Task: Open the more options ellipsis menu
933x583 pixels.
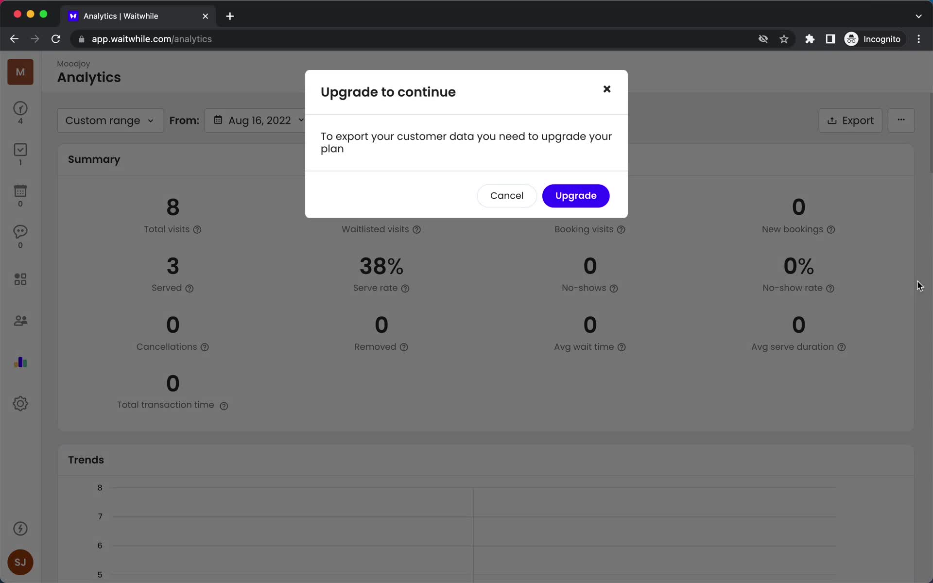Action: click(901, 120)
